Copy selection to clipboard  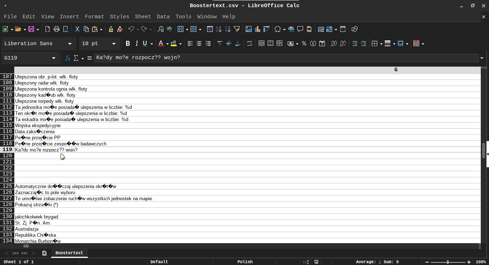pyautogui.click(x=86, y=29)
